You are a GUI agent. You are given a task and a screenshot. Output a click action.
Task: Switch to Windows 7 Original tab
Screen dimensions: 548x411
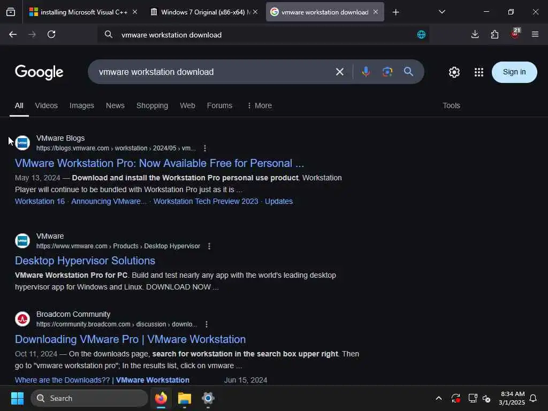(x=203, y=12)
